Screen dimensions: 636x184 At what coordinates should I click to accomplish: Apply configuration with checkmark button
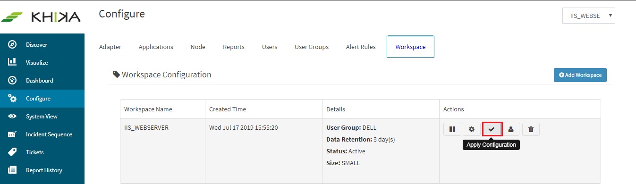click(492, 129)
